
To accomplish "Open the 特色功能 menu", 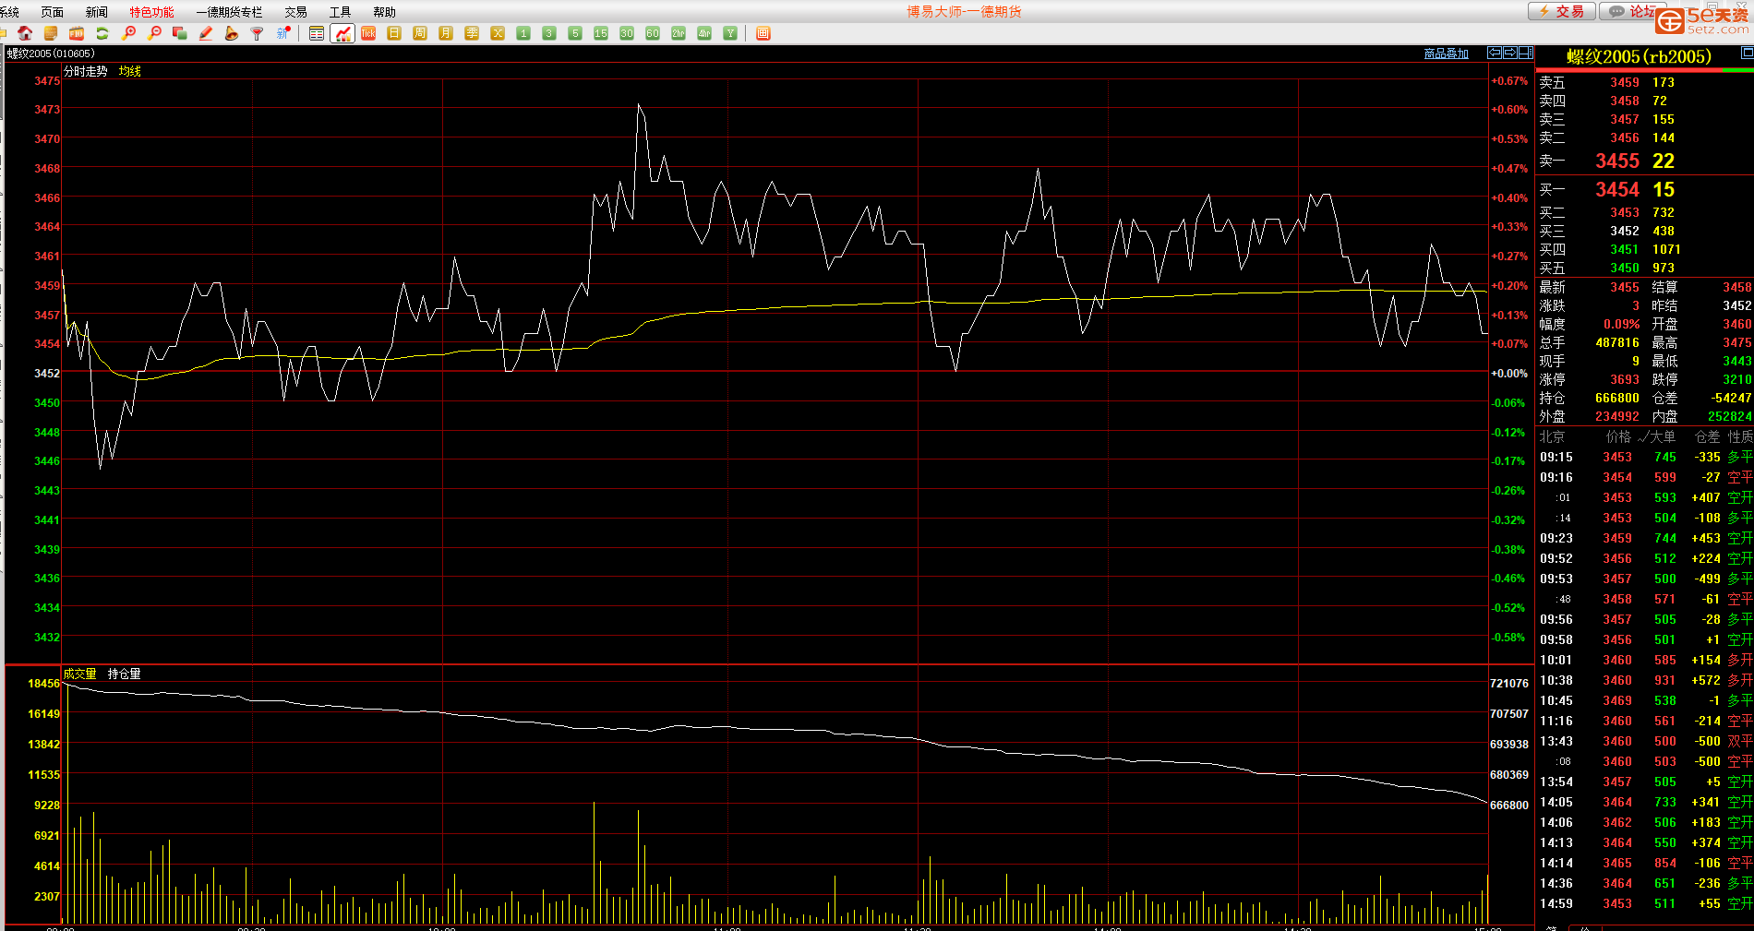I will point(151,12).
